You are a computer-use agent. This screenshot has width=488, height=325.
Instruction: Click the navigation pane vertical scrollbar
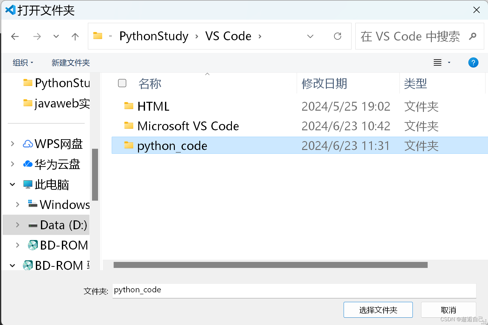click(95, 174)
